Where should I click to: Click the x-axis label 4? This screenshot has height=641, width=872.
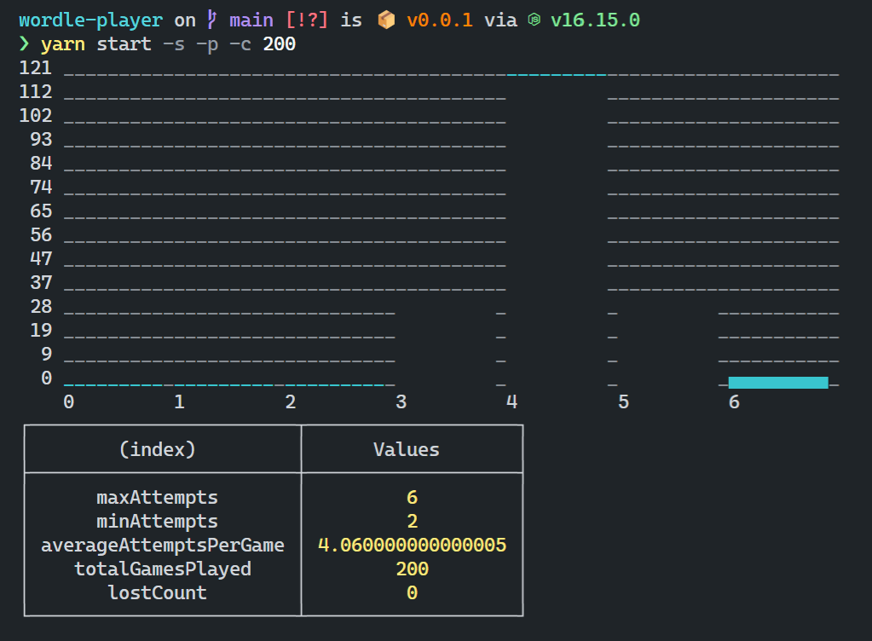click(x=511, y=402)
